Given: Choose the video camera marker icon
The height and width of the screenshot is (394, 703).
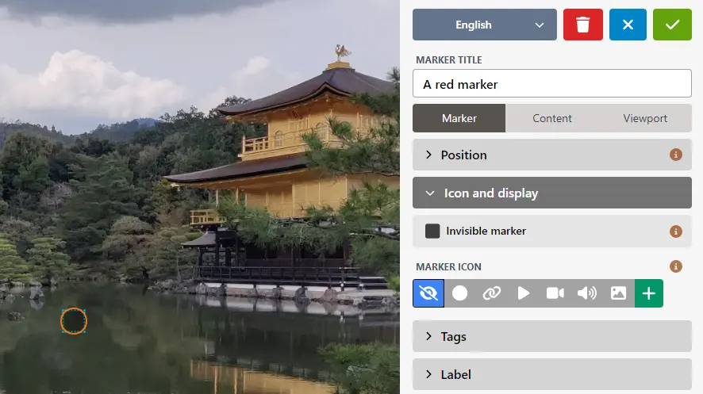Looking at the screenshot, I should pos(555,293).
